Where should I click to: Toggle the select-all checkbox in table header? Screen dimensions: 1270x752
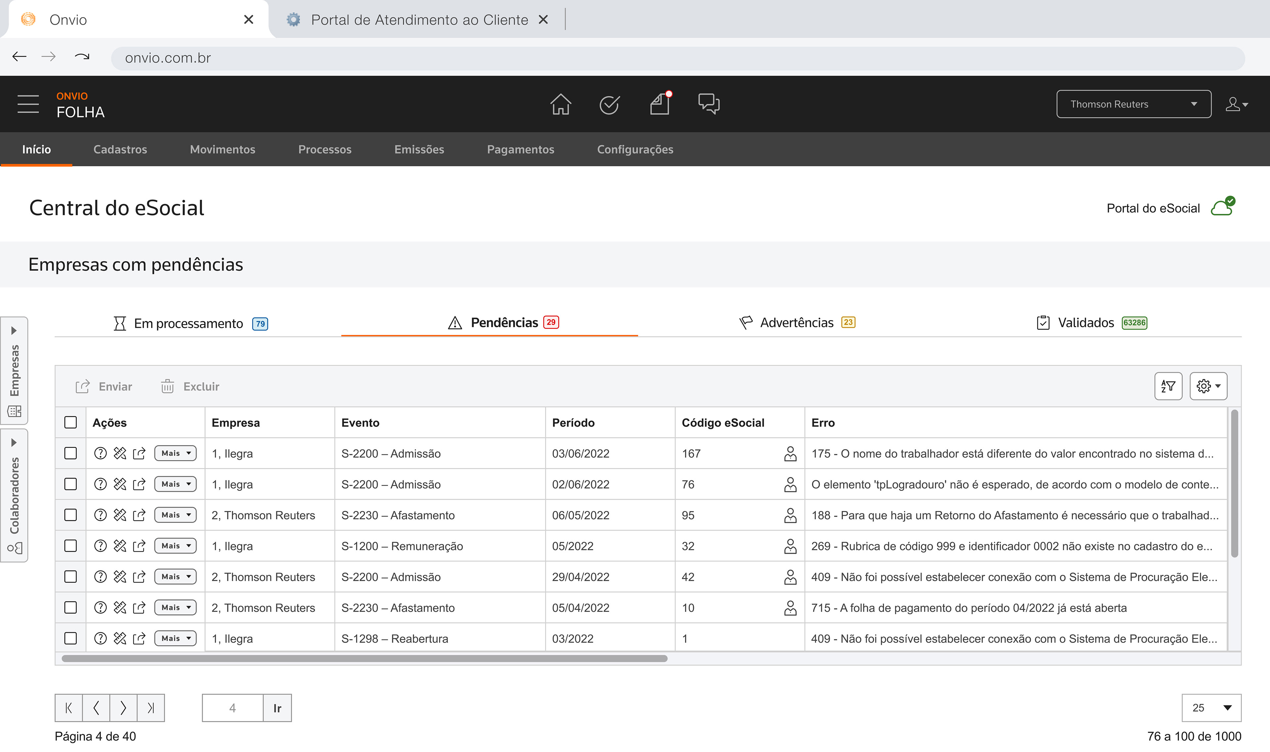pos(70,422)
